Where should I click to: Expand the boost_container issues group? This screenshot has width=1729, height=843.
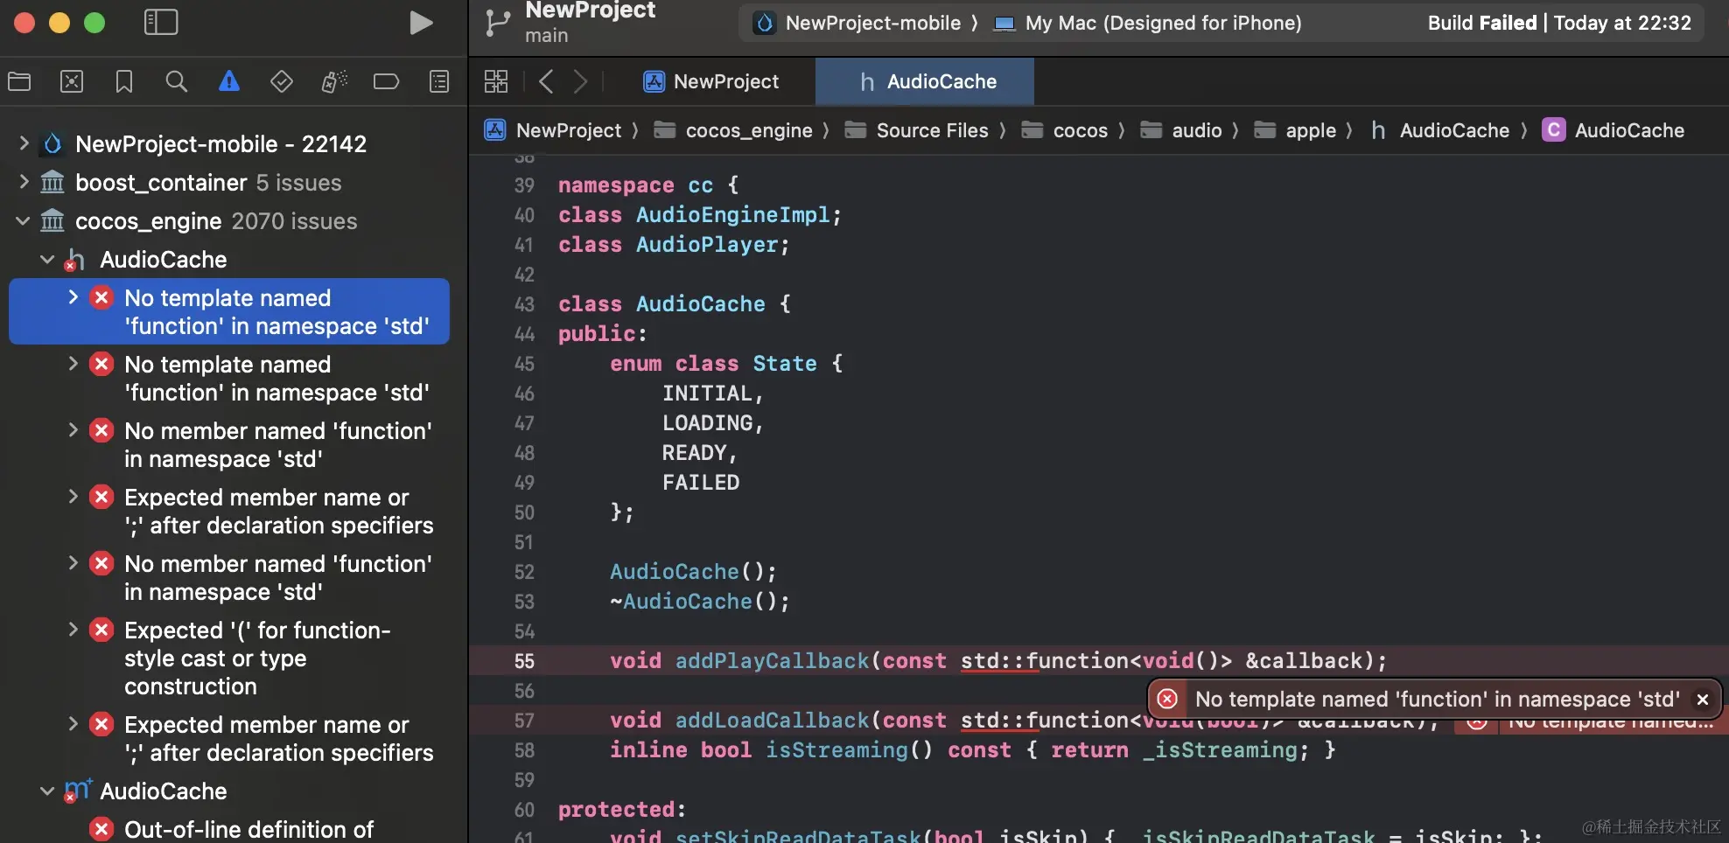[24, 182]
